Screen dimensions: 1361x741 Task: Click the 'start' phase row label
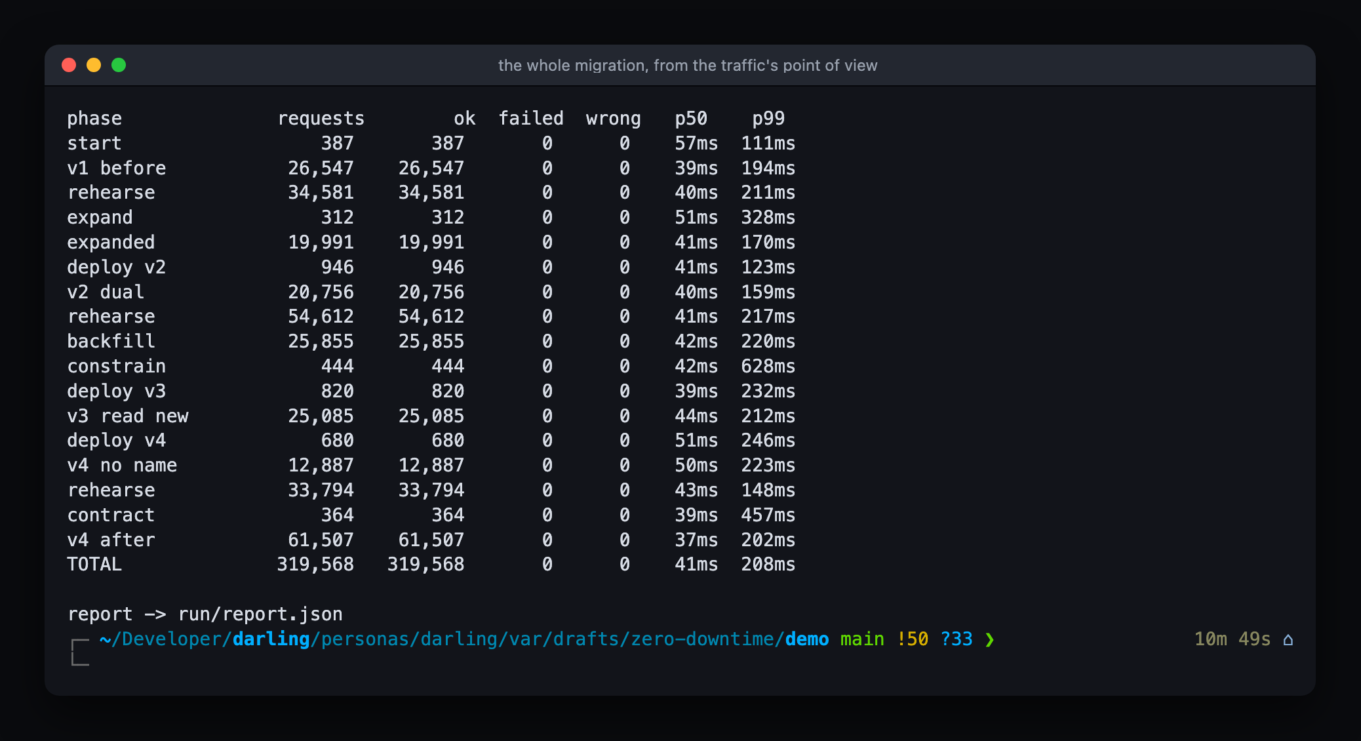(x=94, y=144)
